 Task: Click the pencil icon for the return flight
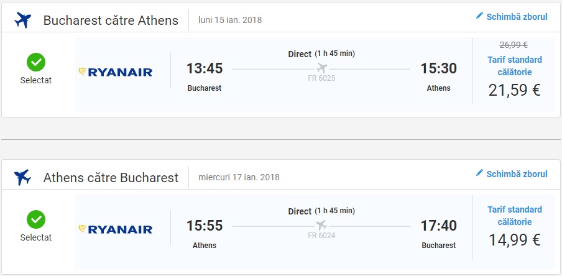coord(479,173)
